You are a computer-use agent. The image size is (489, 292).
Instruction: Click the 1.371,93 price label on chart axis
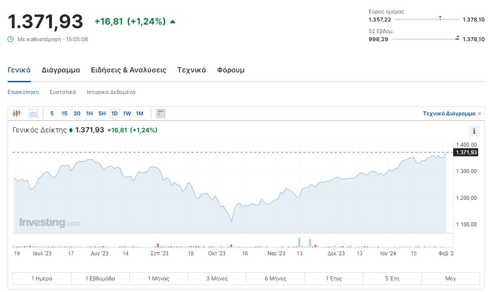[x=466, y=152]
